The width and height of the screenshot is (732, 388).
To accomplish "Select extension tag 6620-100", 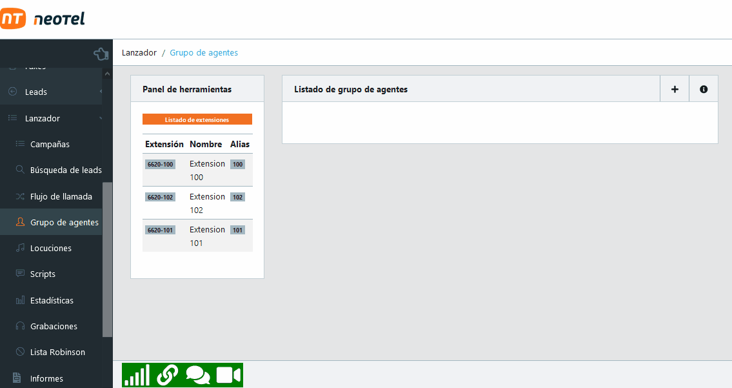I will (160, 165).
